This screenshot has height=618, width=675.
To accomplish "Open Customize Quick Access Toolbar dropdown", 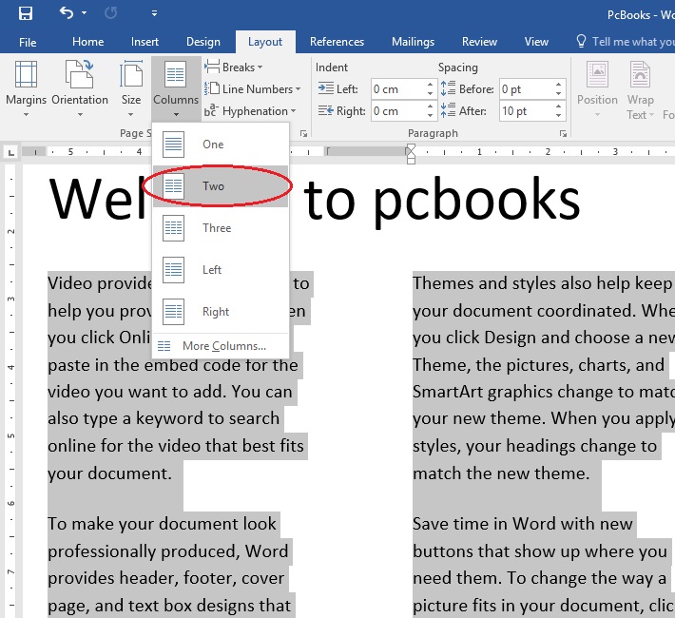I will point(154,13).
